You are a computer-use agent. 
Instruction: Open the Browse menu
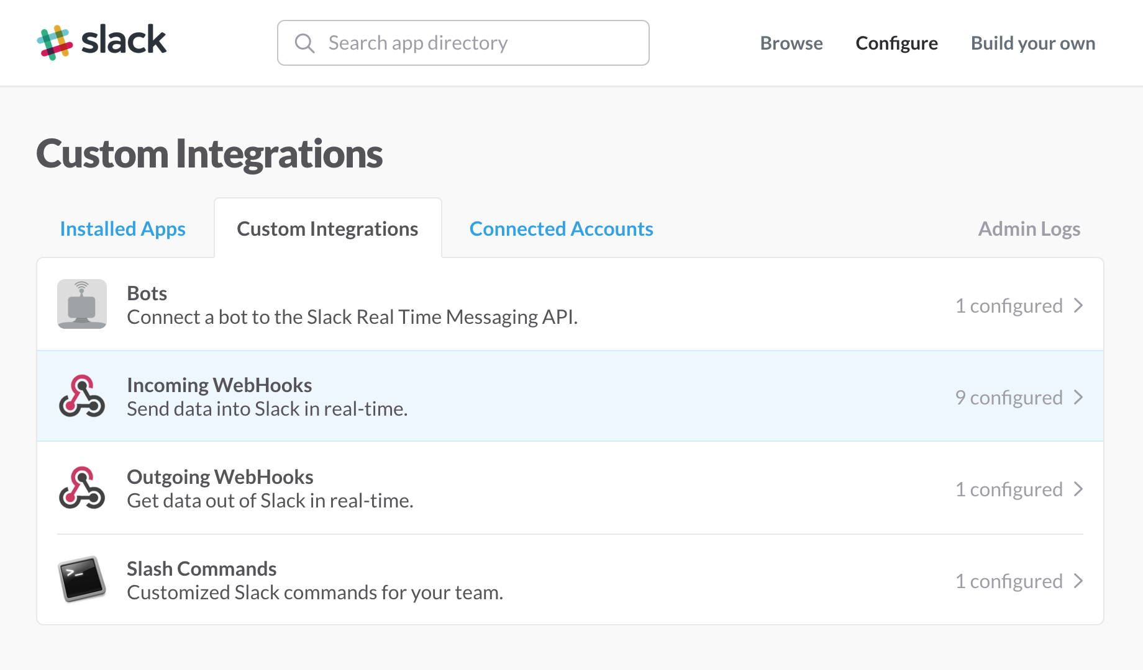791,43
